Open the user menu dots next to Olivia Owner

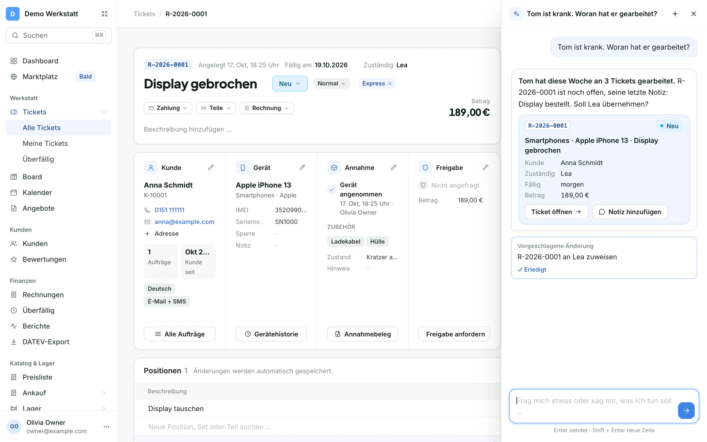point(107,427)
